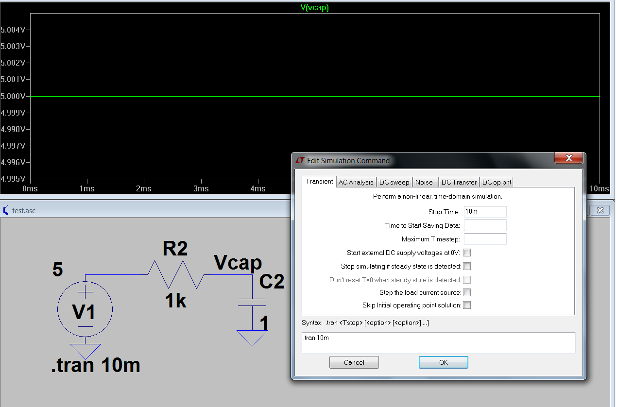Click the .tran 10m directive on schematic
Screen dimensions: 617x407
[96, 365]
